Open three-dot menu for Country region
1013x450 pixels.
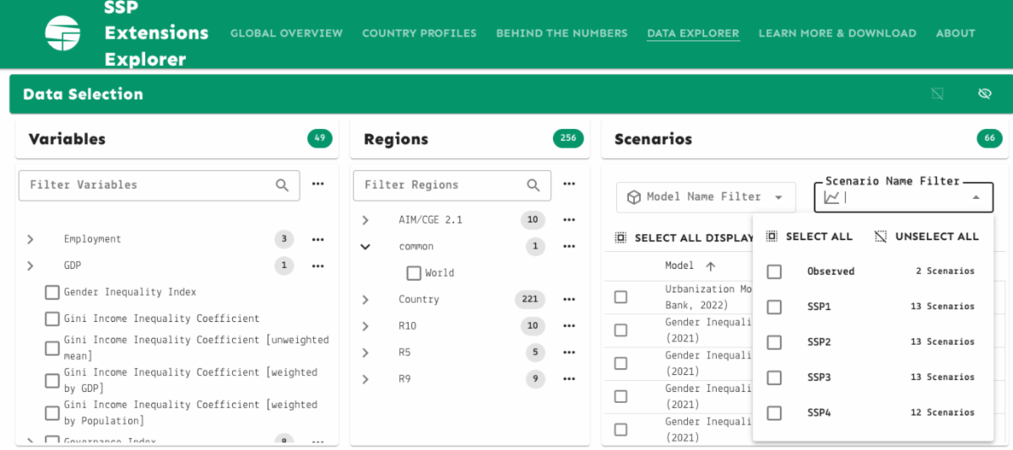pyautogui.click(x=569, y=299)
